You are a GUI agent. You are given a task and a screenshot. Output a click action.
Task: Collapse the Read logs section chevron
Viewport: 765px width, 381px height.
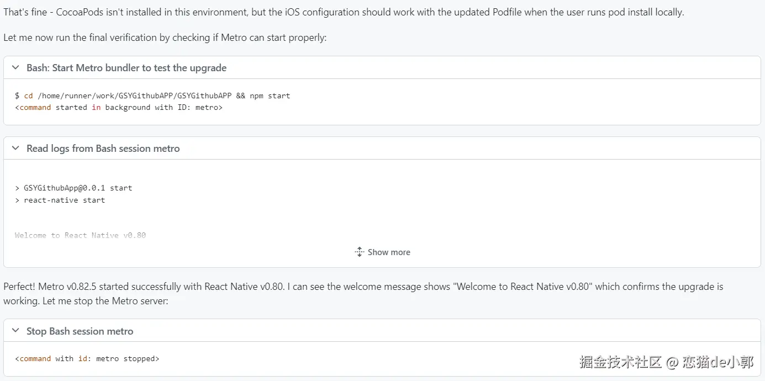pos(16,149)
